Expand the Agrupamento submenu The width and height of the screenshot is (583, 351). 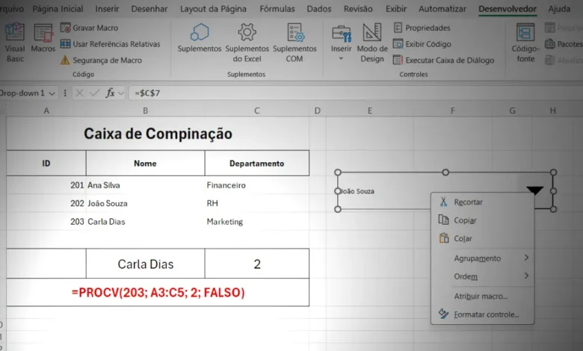483,258
